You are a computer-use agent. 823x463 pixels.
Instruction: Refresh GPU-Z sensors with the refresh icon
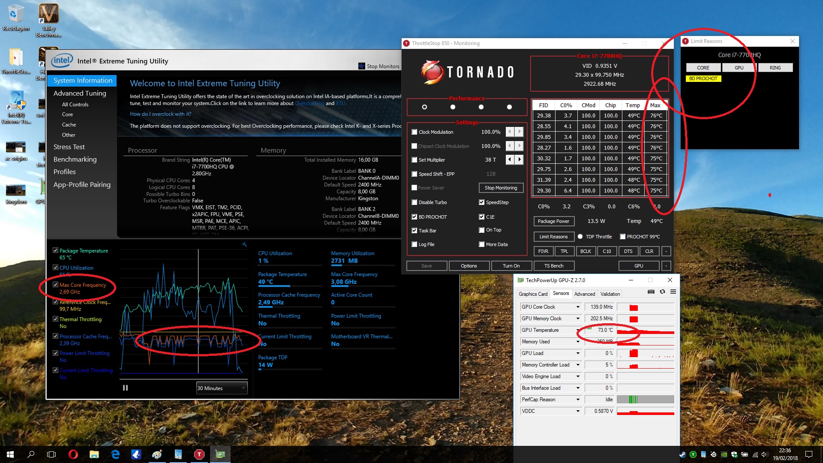click(662, 292)
